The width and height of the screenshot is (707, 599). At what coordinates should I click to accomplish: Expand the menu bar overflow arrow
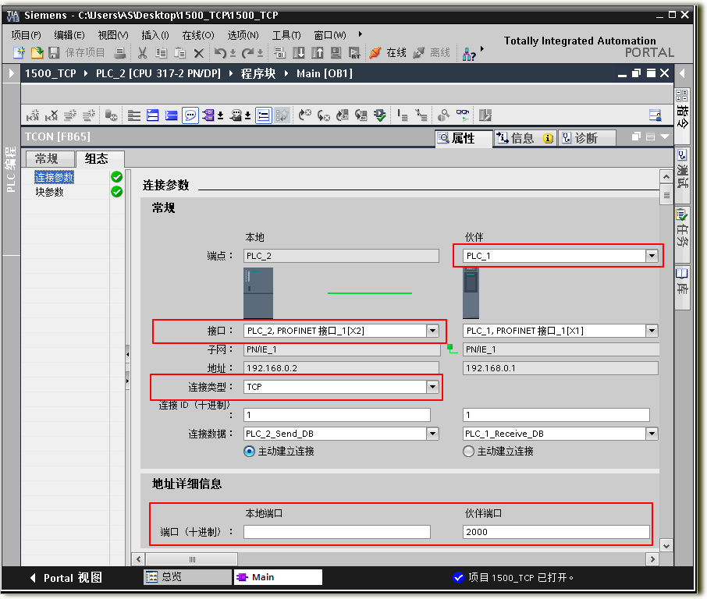(361, 34)
